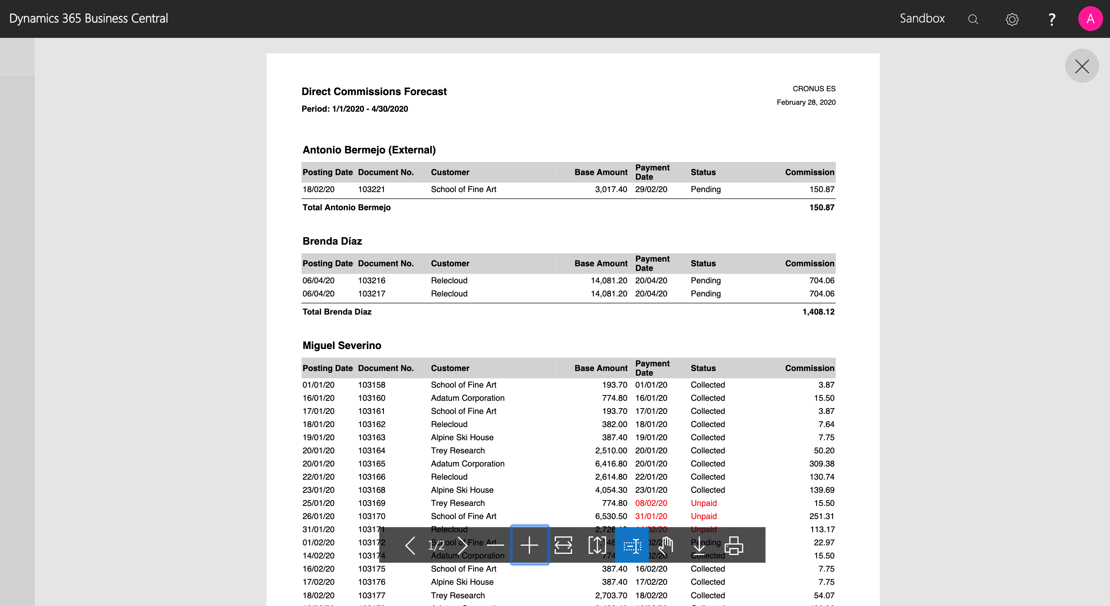Click the red payment date 31/01/20
The image size is (1110, 606).
click(651, 516)
